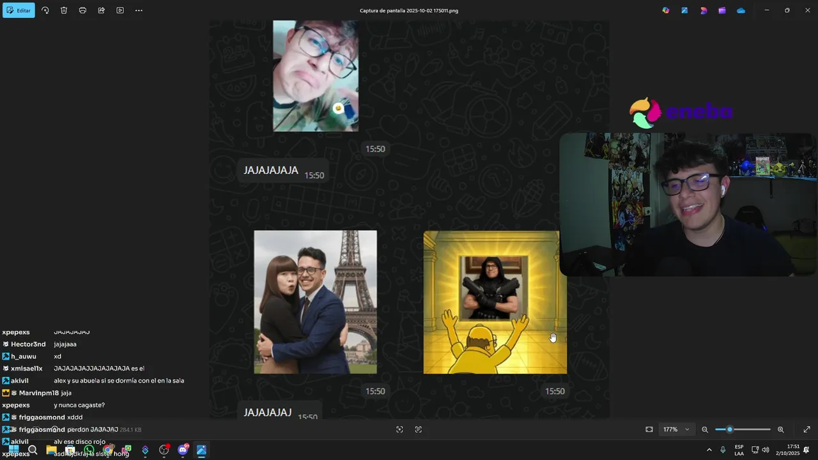Viewport: 818px width, 460px height.
Task: Click chat username Marvinpm18
Action: [x=39, y=393]
